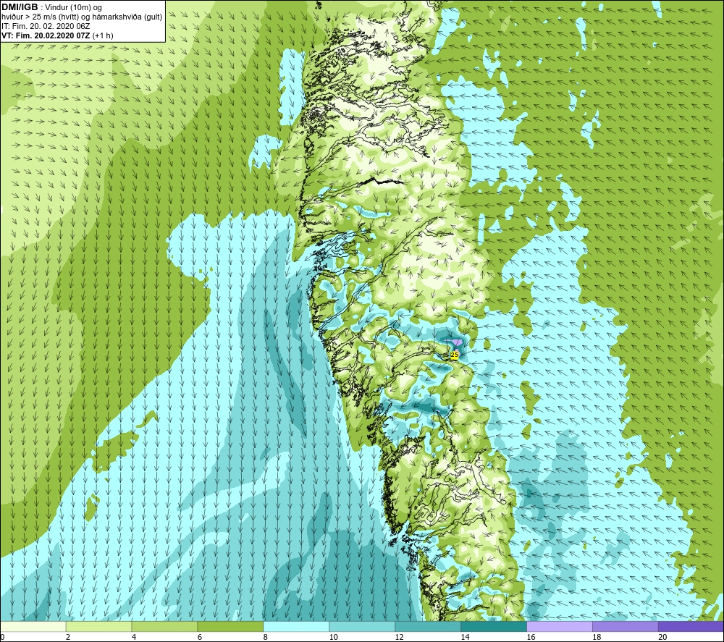The height and width of the screenshot is (642, 724).
Task: Click the yellow 25 gust marker on map
Action: tap(455, 355)
